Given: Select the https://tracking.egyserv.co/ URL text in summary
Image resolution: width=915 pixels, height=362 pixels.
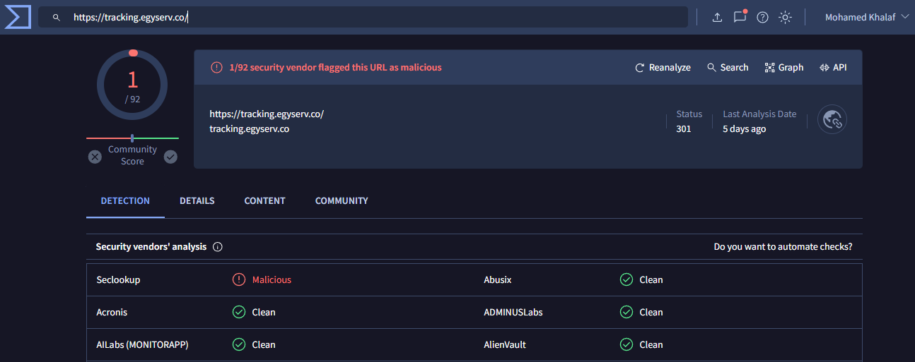Looking at the screenshot, I should [267, 114].
